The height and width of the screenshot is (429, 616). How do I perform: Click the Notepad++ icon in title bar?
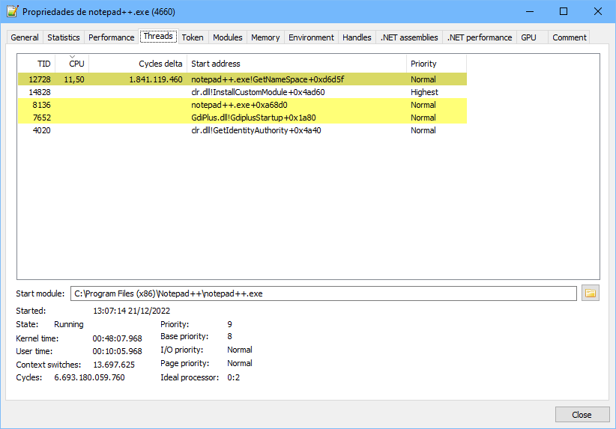click(12, 11)
